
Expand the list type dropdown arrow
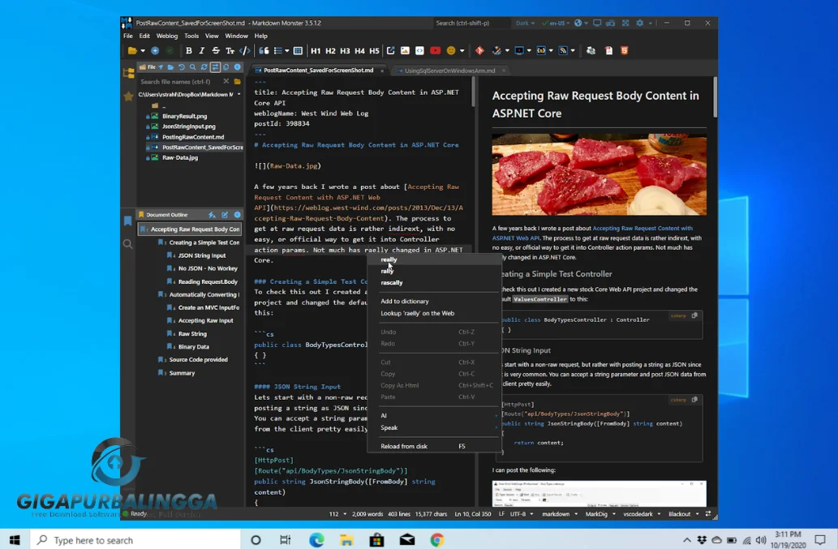click(287, 51)
